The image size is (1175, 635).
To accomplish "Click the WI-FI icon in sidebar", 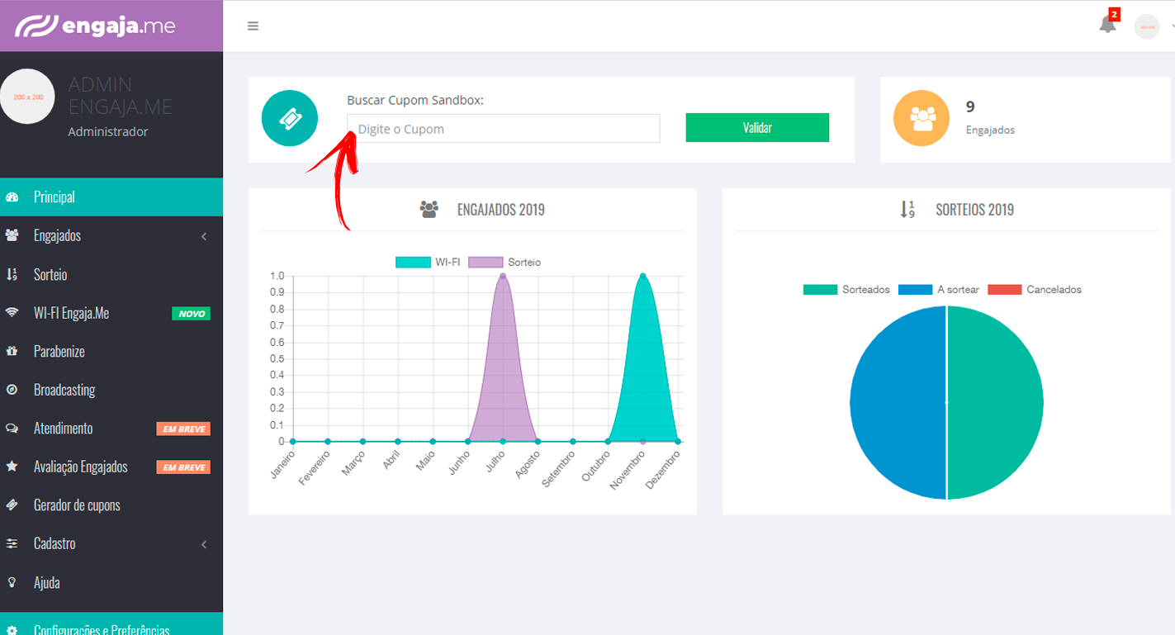I will [12, 313].
